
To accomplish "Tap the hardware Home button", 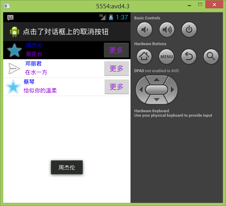I will coord(144,56).
